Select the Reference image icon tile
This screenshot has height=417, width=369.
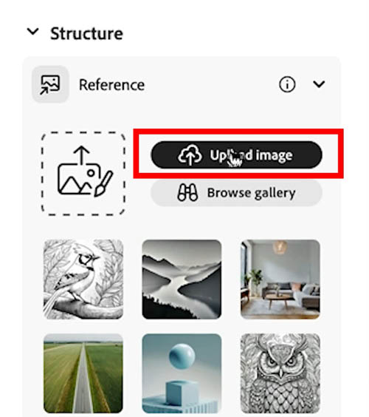50,84
